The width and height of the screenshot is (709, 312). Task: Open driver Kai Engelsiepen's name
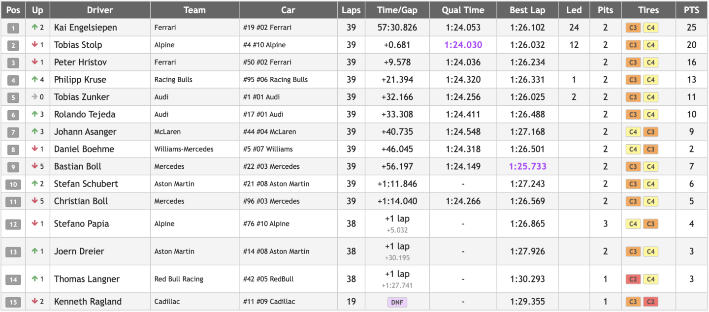pyautogui.click(x=86, y=28)
